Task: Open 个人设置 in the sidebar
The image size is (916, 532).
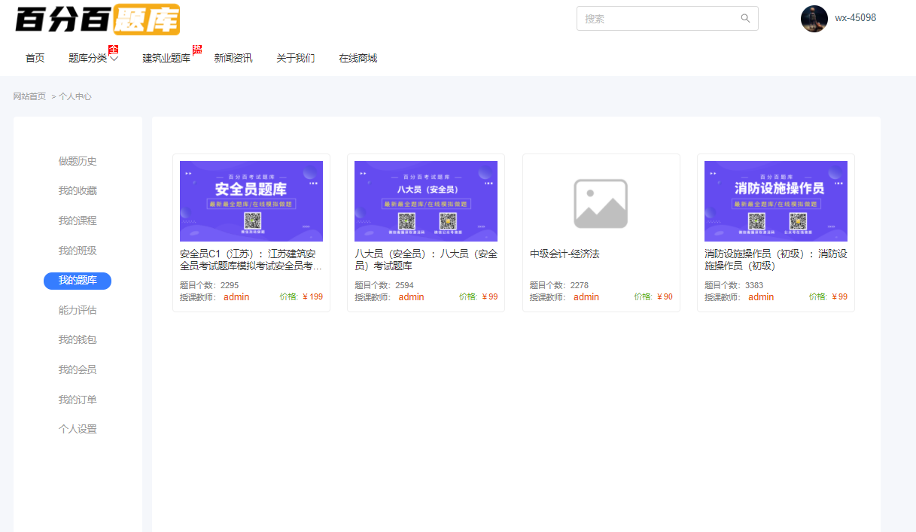Action: coord(78,430)
